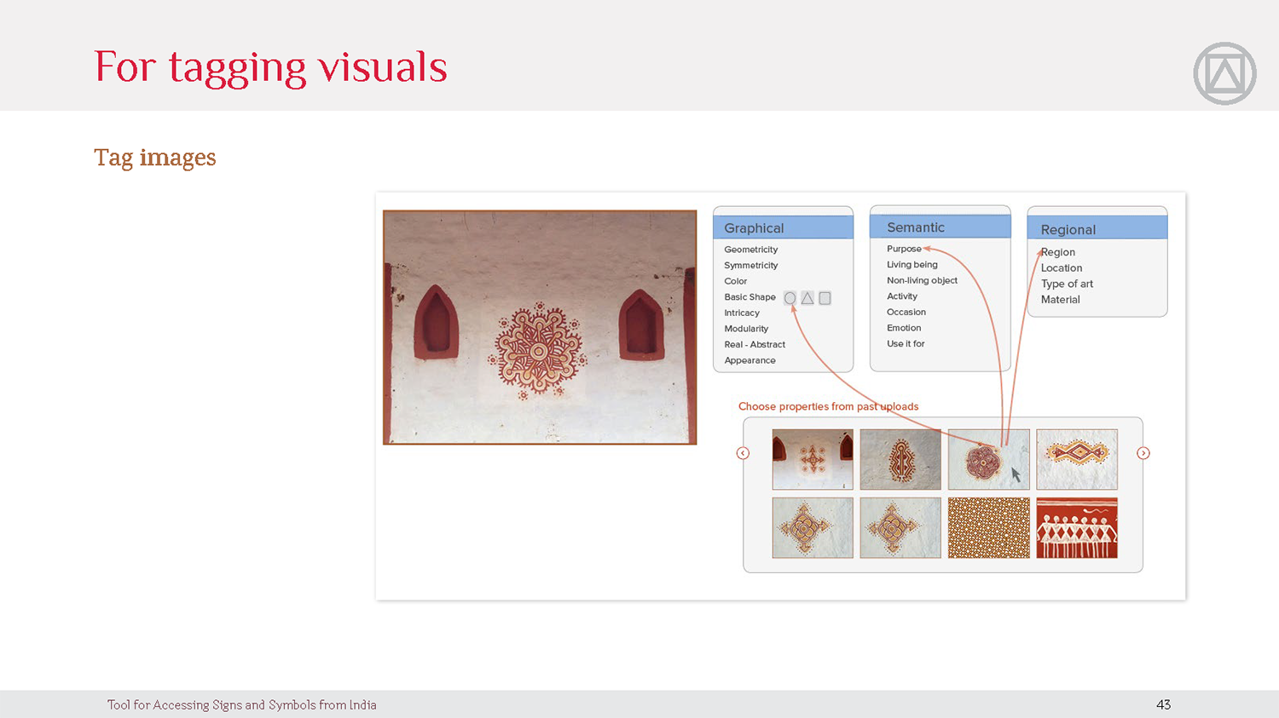
Task: Select the Symmetricity property
Action: (750, 266)
